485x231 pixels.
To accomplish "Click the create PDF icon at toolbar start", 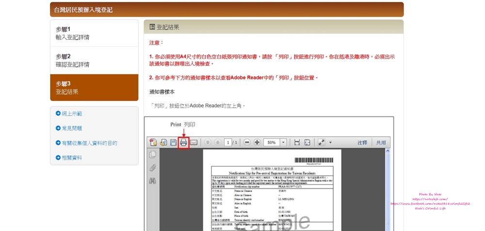I will pyautogui.click(x=153, y=143).
